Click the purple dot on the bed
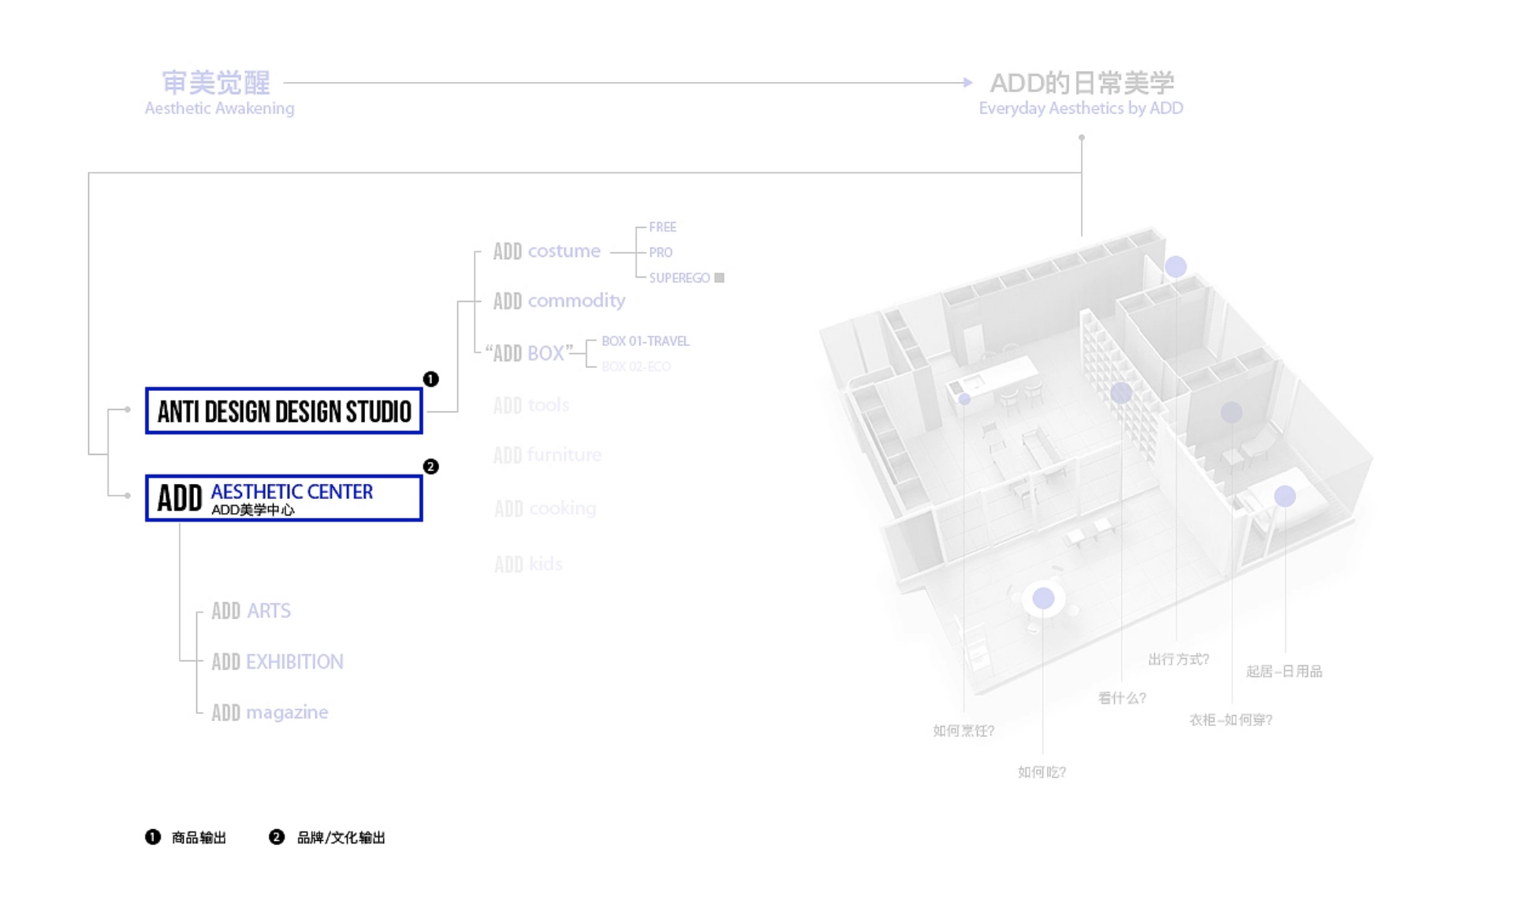 (x=1284, y=496)
